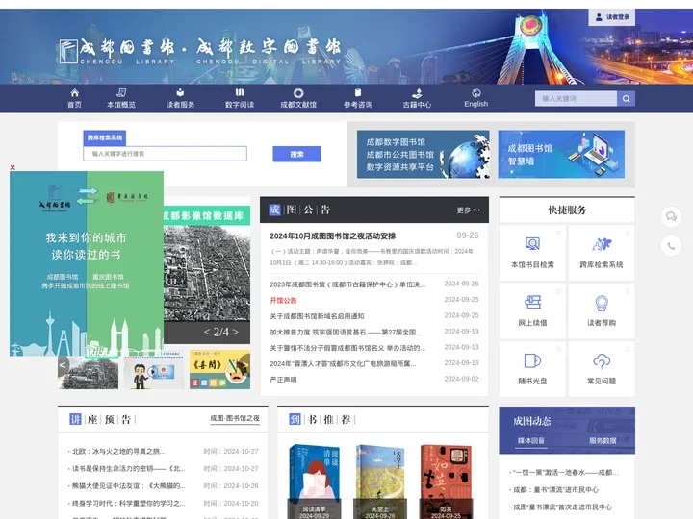Open the 如英 book cover

tap(446, 482)
